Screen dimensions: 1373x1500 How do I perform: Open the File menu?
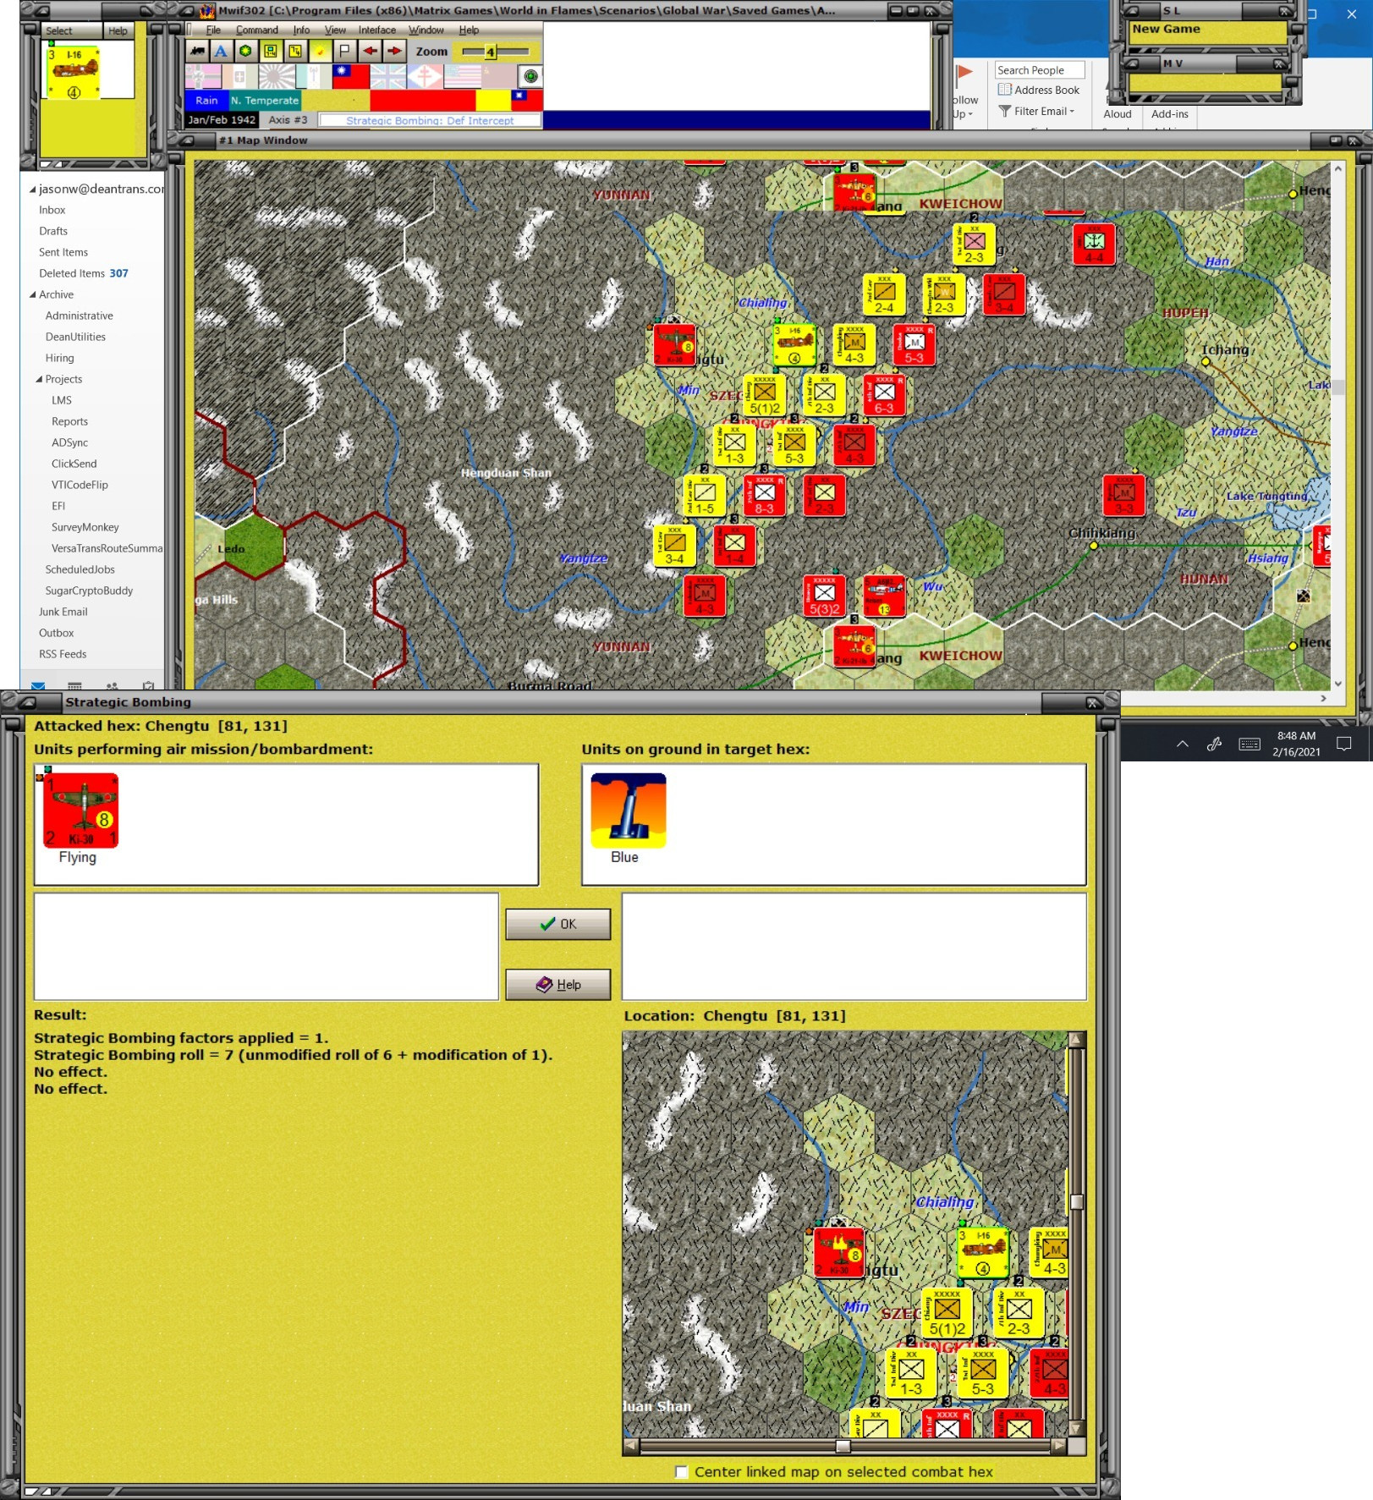[213, 30]
